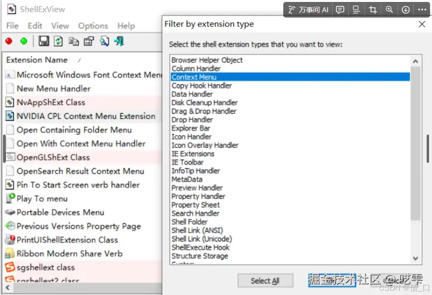
Task: Open the File menu
Action: 12,26
